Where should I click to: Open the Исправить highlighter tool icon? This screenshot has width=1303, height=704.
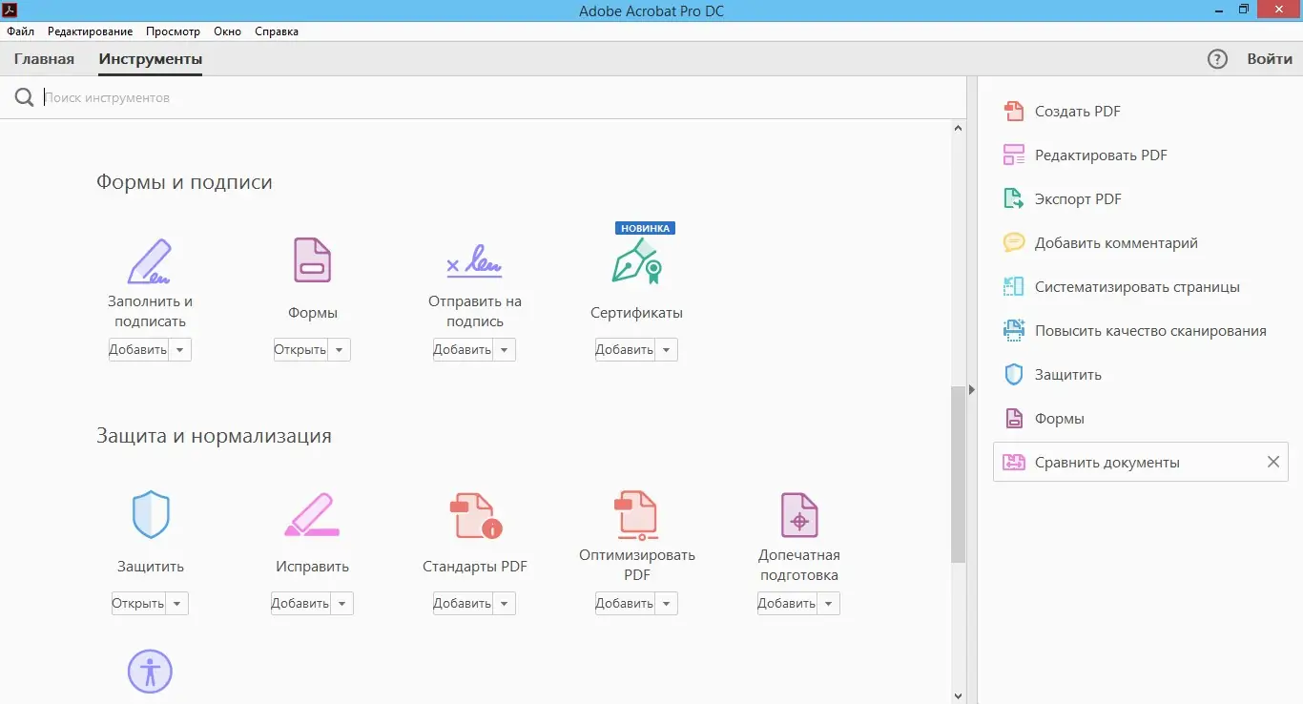311,514
